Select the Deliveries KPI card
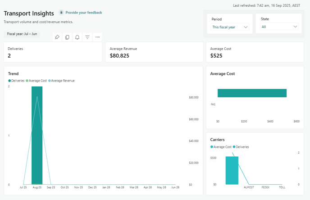 click(x=53, y=52)
